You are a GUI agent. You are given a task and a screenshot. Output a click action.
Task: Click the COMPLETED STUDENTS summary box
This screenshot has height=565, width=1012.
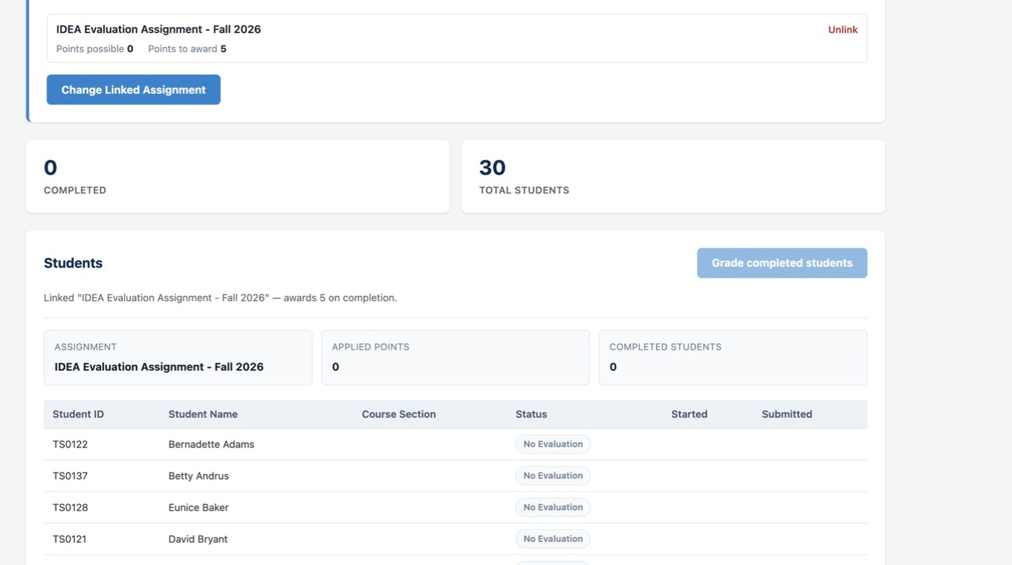733,358
